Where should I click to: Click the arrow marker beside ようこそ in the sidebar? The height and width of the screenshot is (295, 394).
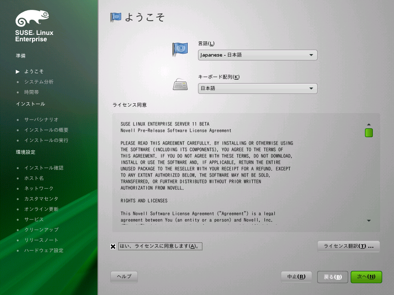point(18,72)
